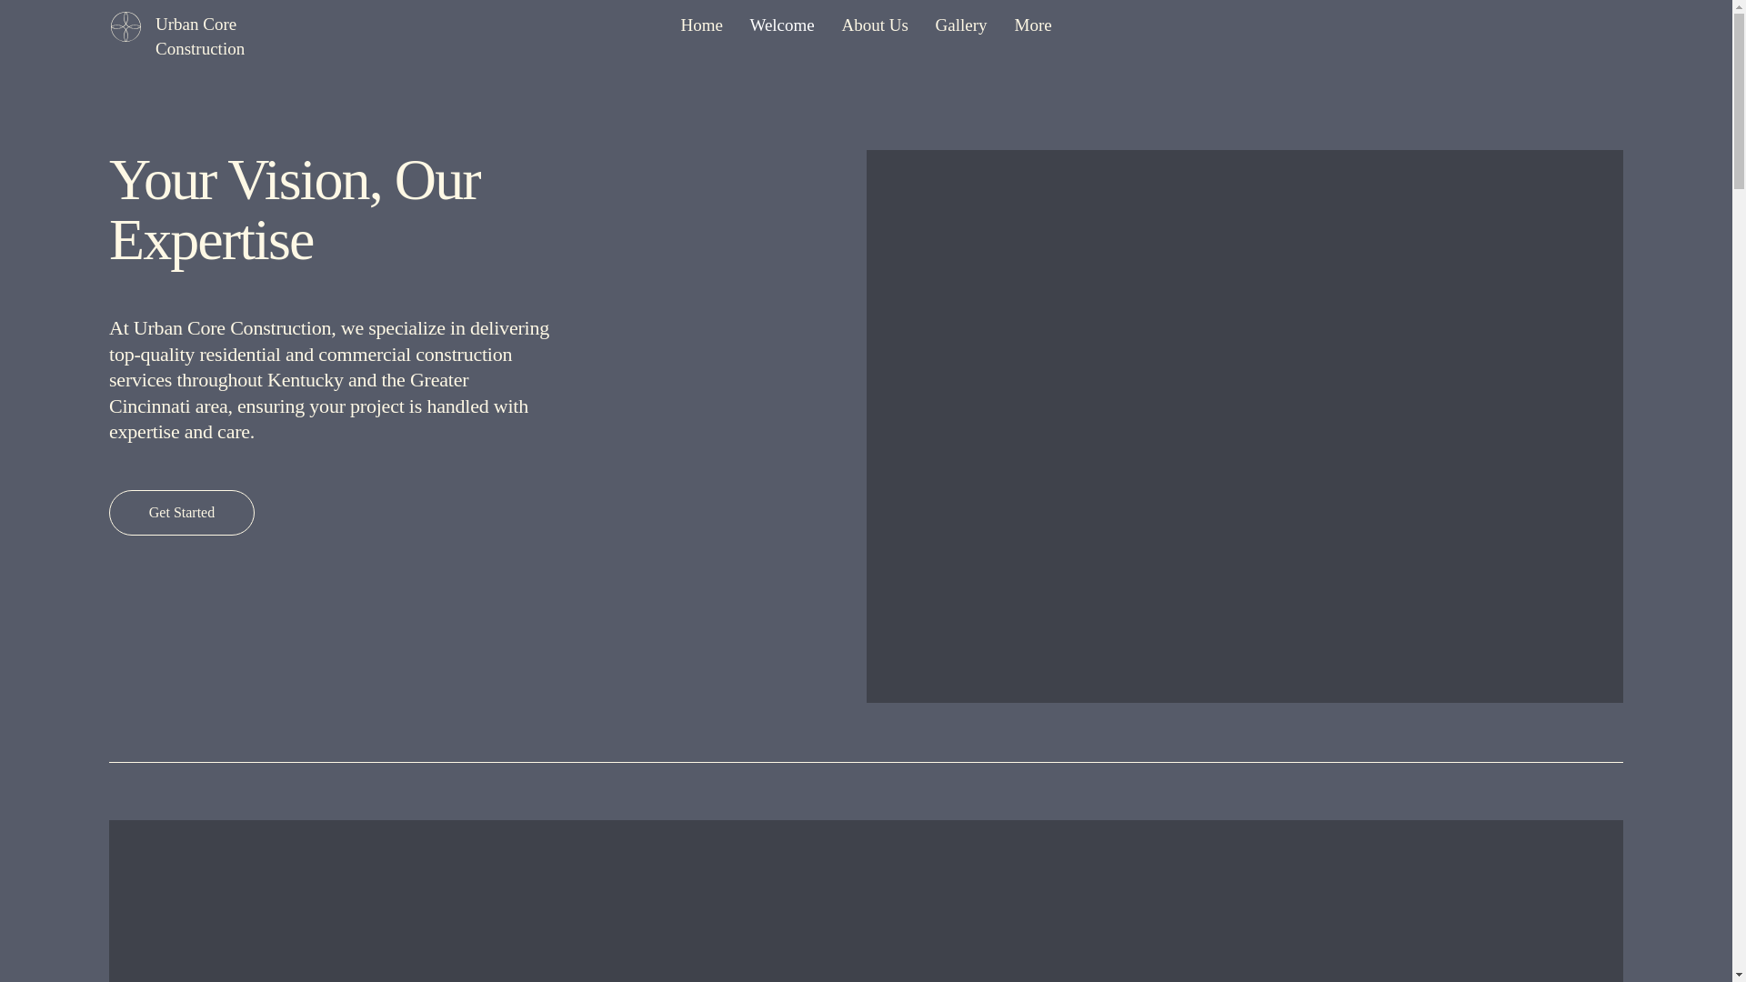
Task: Select the hero image placeholder on the right
Action: click(1244, 426)
